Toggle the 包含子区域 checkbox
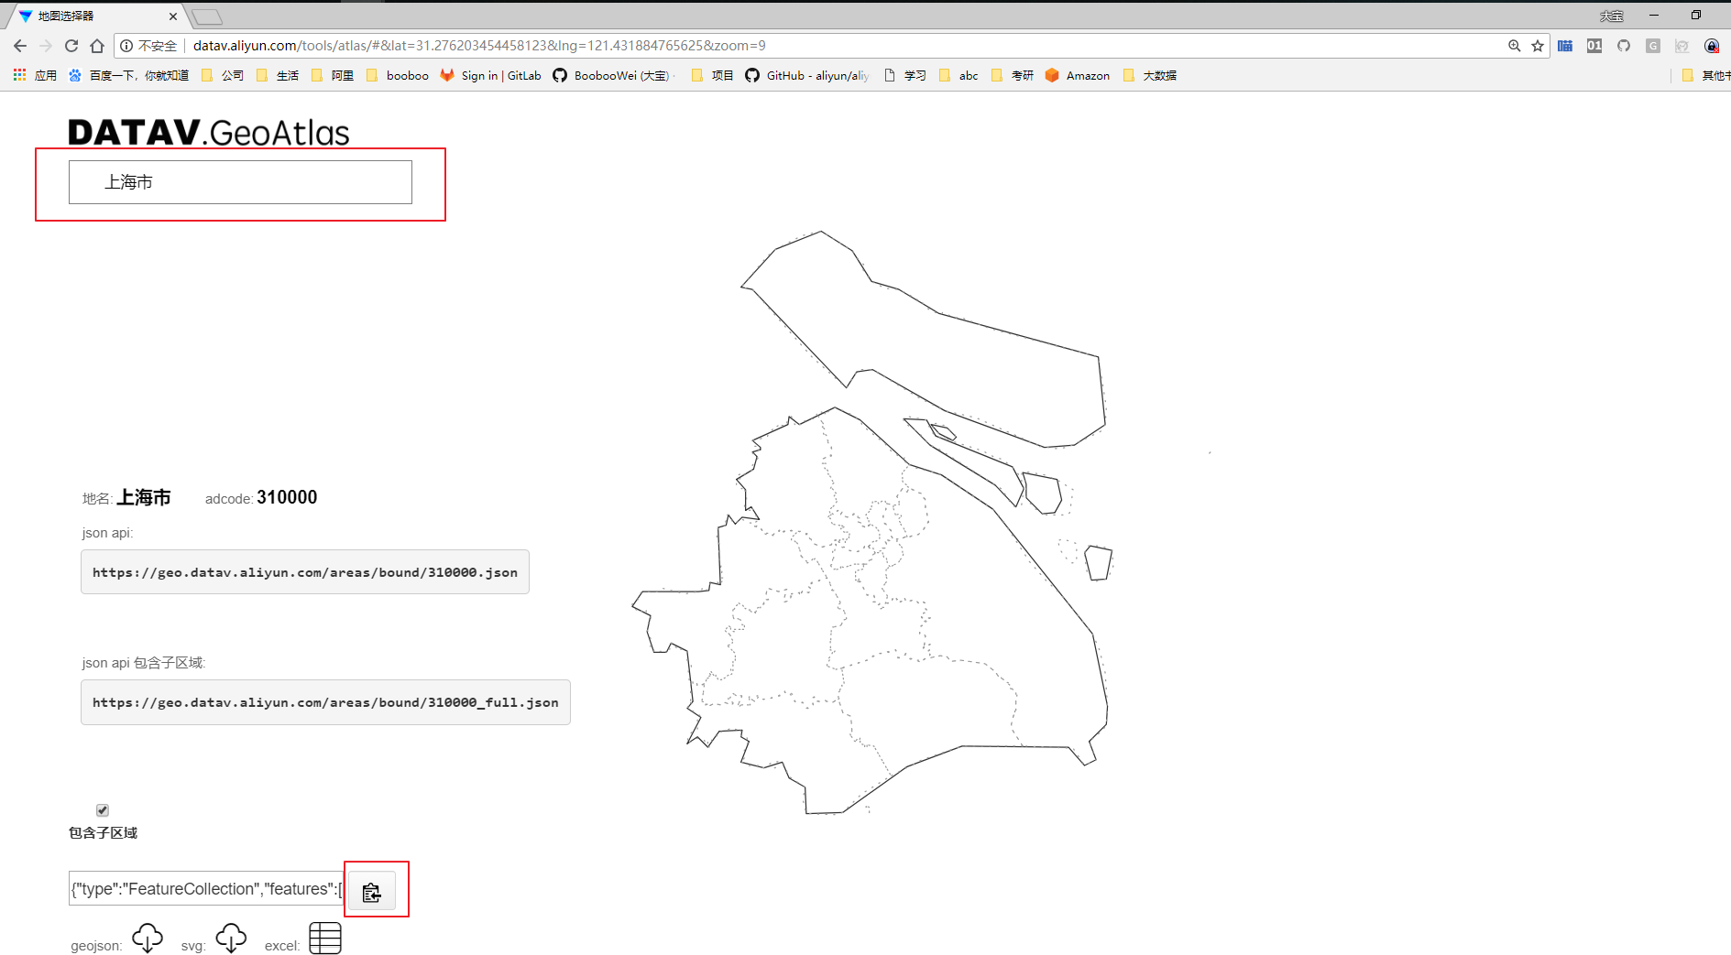1731x955 pixels. [103, 810]
